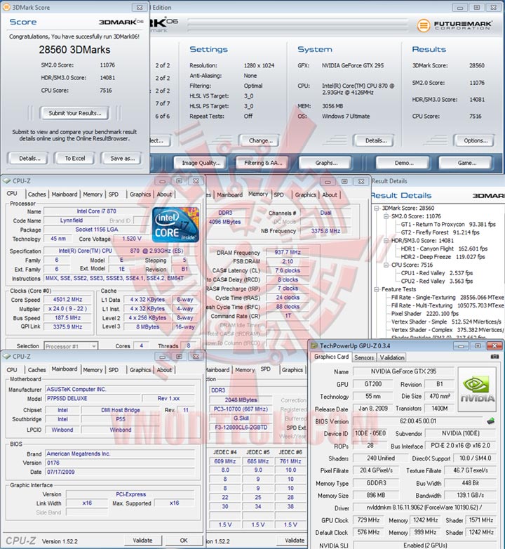Screen dimensions: 505x549
Task: Close the TechPowerUp GPU-Z window
Action: coord(494,346)
